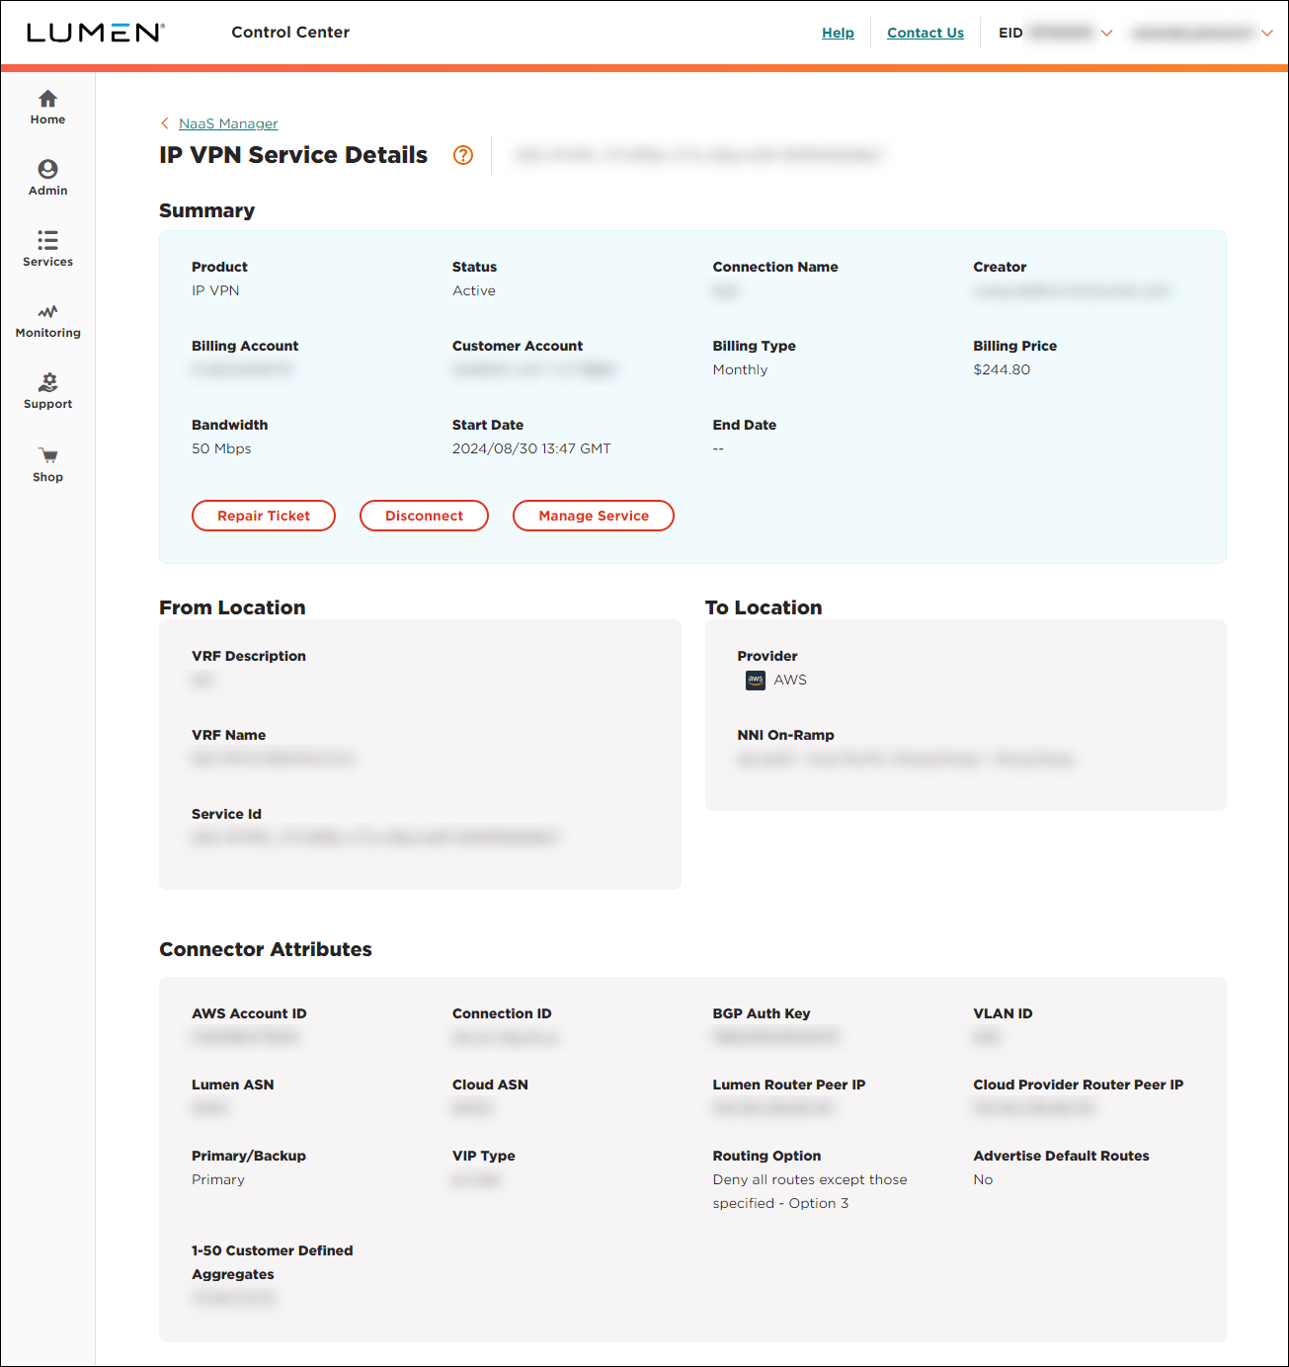Image resolution: width=1289 pixels, height=1367 pixels.
Task: Click the Cloud ASN label
Action: pos(490,1085)
